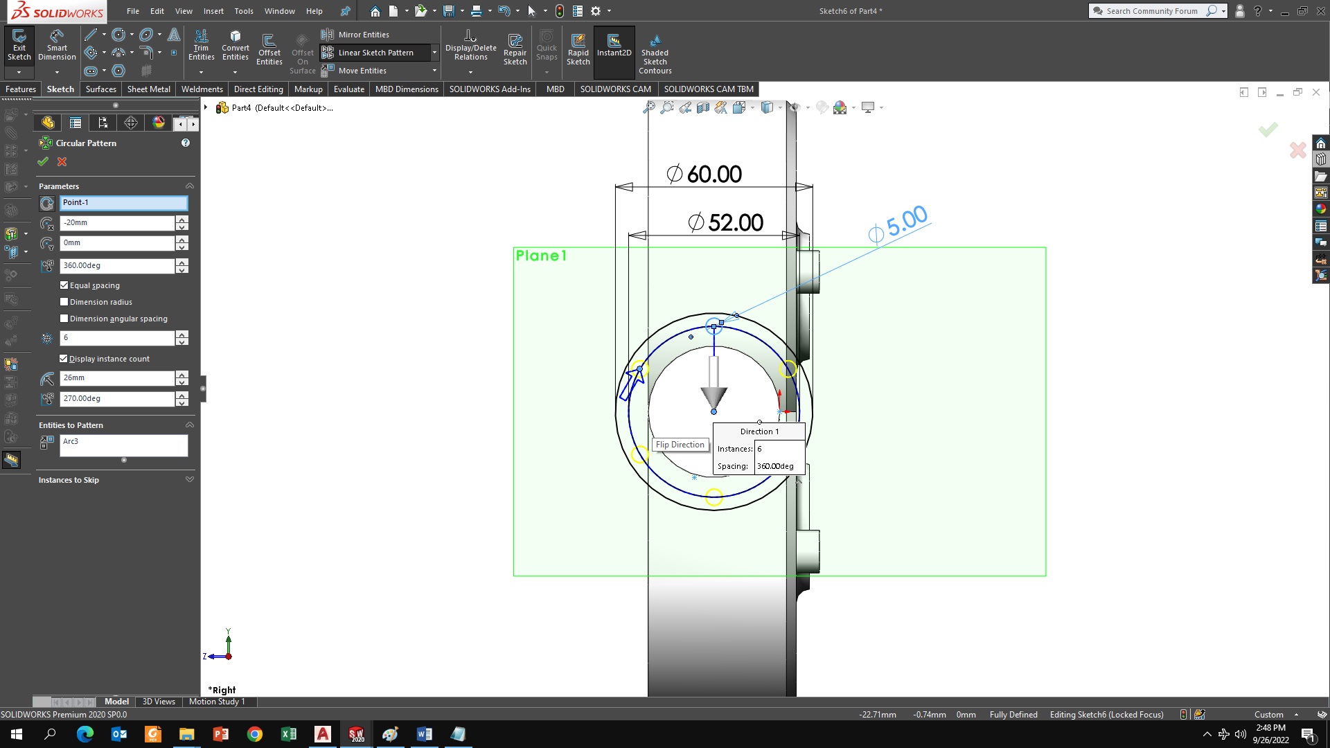Viewport: 1330px width, 748px height.
Task: Click the Entities to Pattern Arc3 field
Action: pyautogui.click(x=123, y=445)
